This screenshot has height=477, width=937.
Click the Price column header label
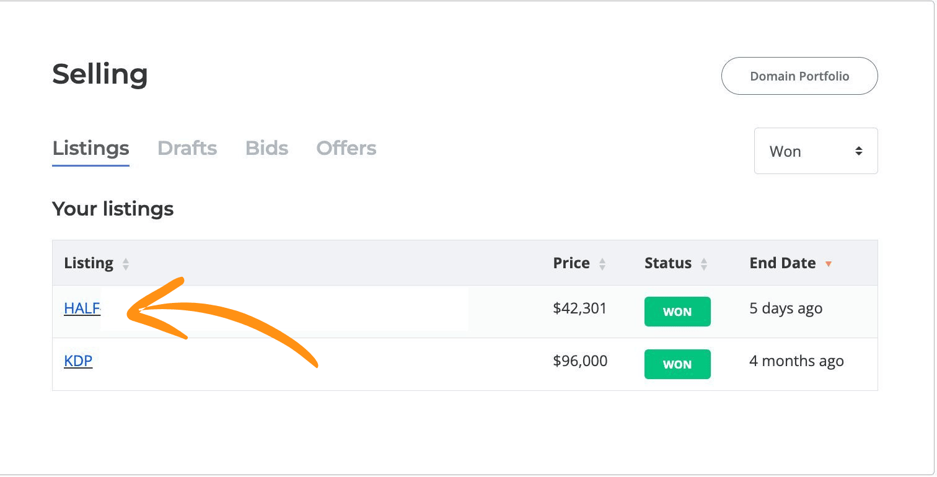coord(571,263)
